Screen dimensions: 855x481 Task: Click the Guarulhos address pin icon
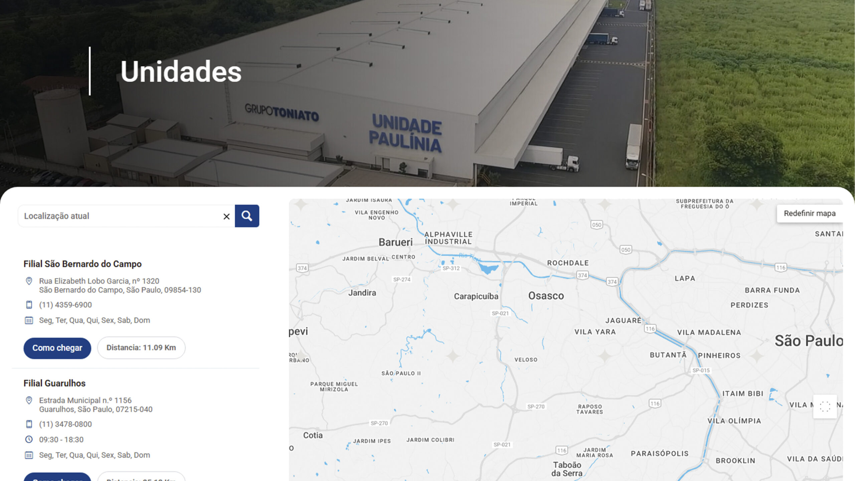pyautogui.click(x=29, y=400)
